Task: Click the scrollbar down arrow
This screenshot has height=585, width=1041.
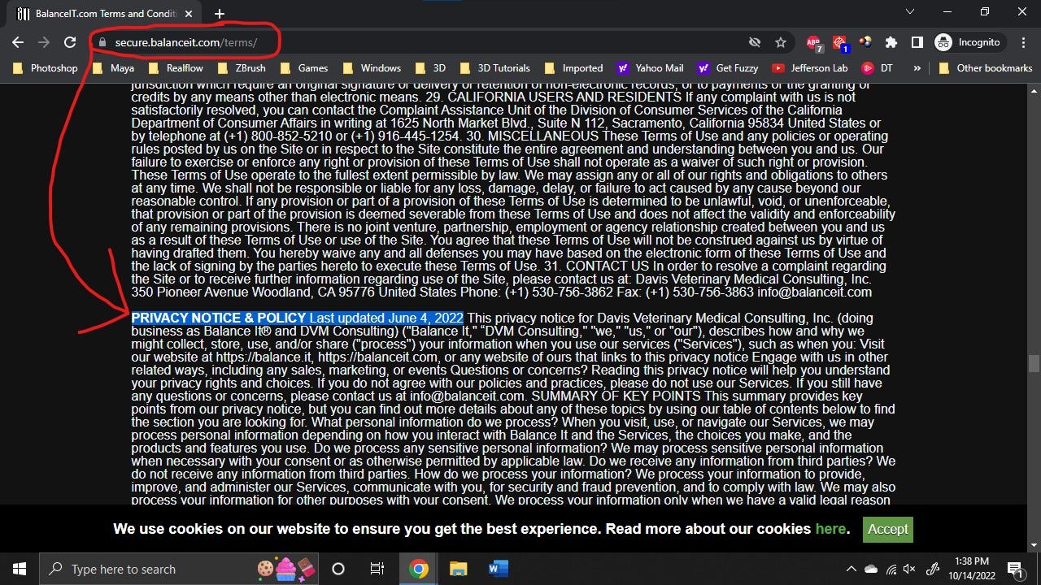Action: click(1034, 545)
